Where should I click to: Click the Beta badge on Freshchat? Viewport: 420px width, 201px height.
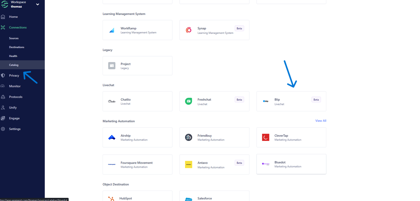coord(239,100)
